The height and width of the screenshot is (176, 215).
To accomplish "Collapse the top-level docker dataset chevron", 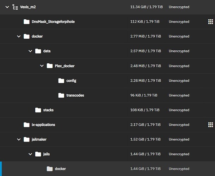I will pyautogui.click(x=19, y=36).
